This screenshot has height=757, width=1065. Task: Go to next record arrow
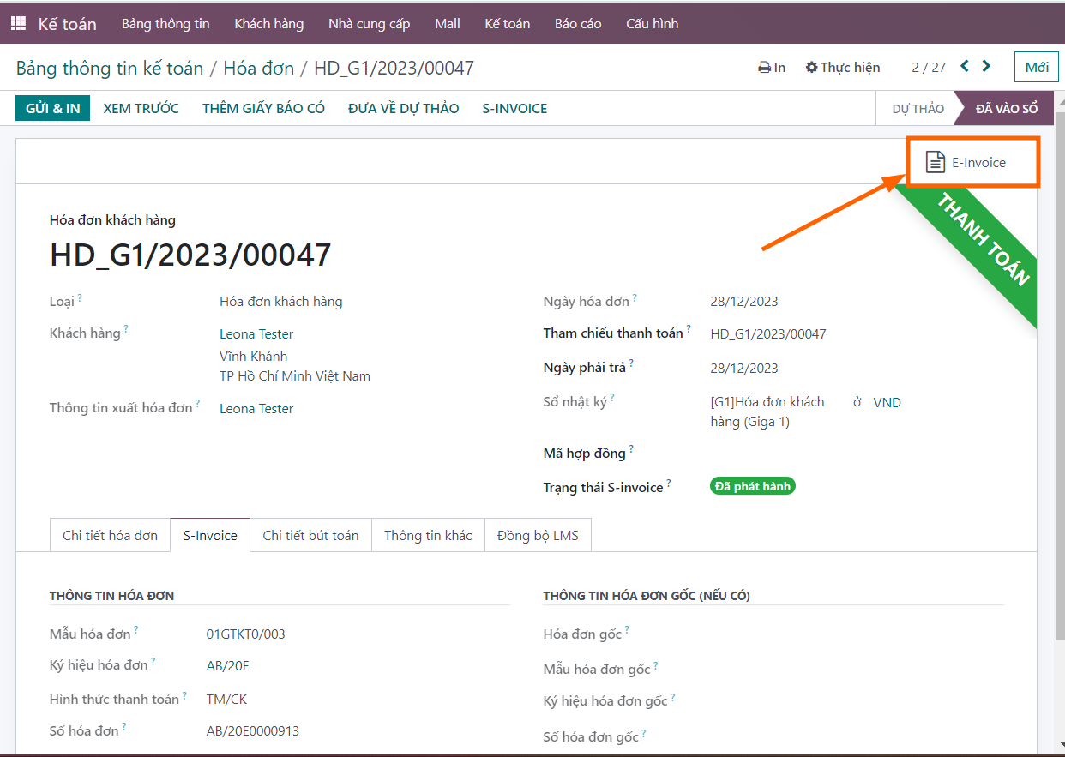click(x=986, y=66)
